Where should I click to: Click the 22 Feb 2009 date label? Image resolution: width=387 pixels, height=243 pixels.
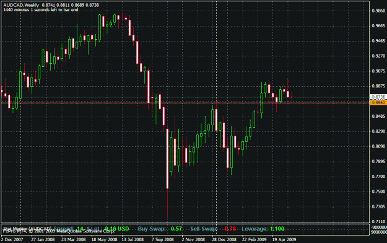click(x=254, y=239)
